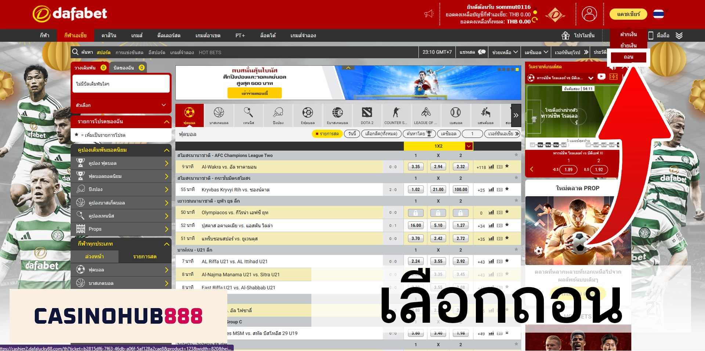Select the League of Legends icon
The image size is (705, 351).
coord(426,115)
